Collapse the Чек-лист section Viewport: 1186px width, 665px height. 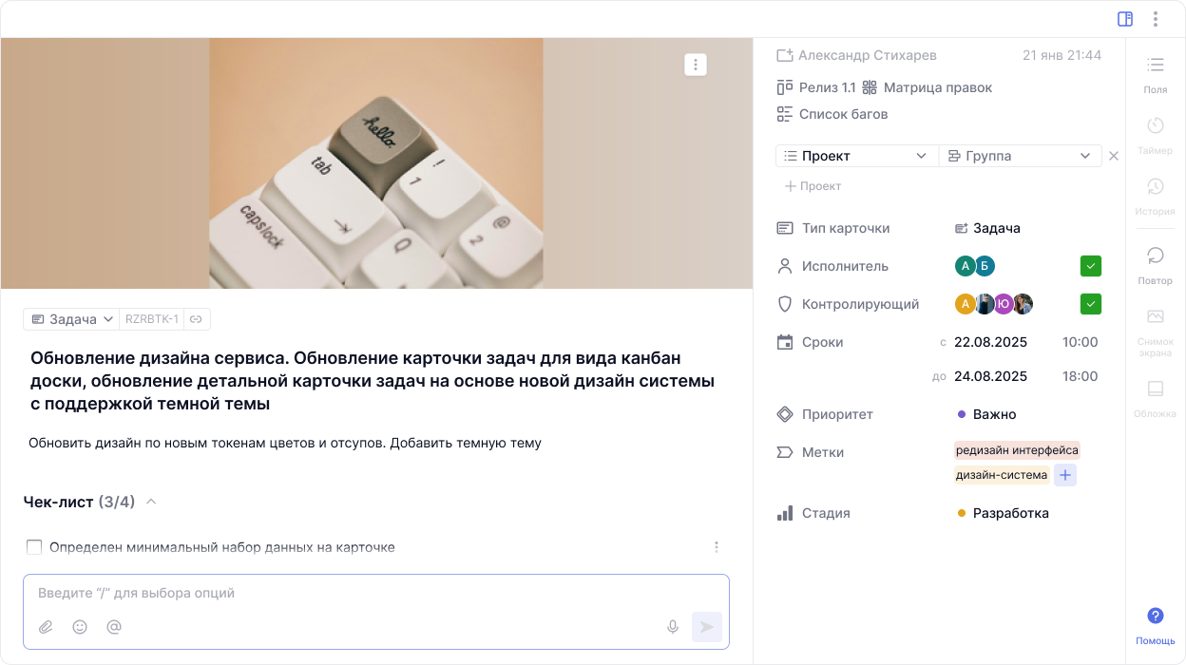click(x=151, y=502)
